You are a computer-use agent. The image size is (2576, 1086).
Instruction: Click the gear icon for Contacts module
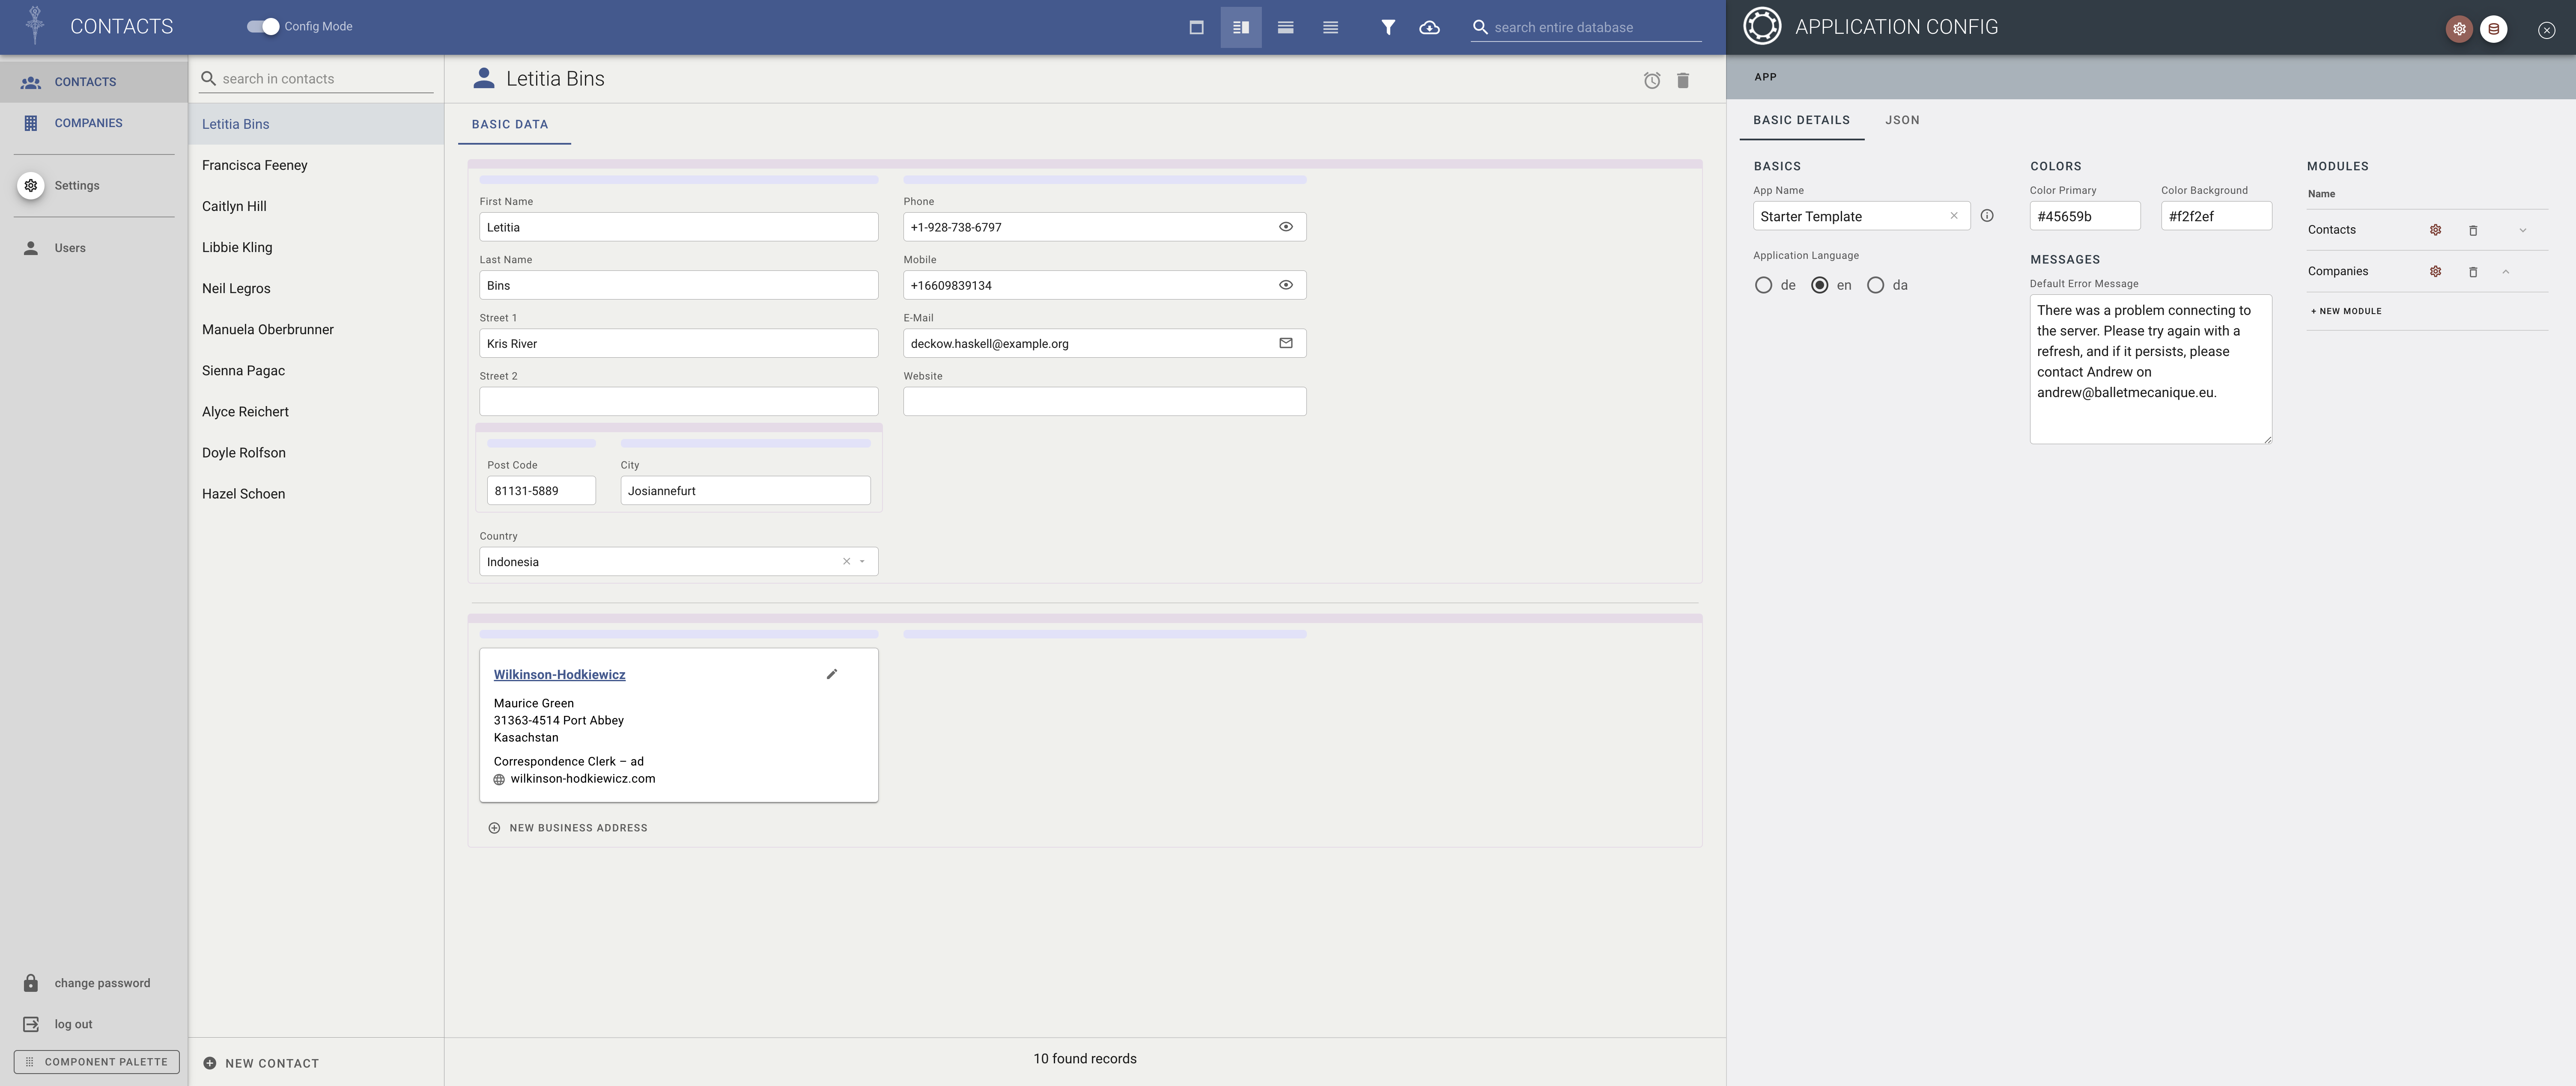[2435, 230]
